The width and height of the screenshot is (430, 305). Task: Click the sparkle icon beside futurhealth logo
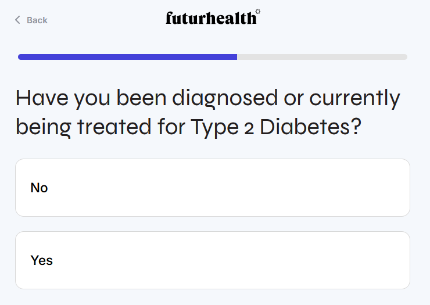[258, 12]
